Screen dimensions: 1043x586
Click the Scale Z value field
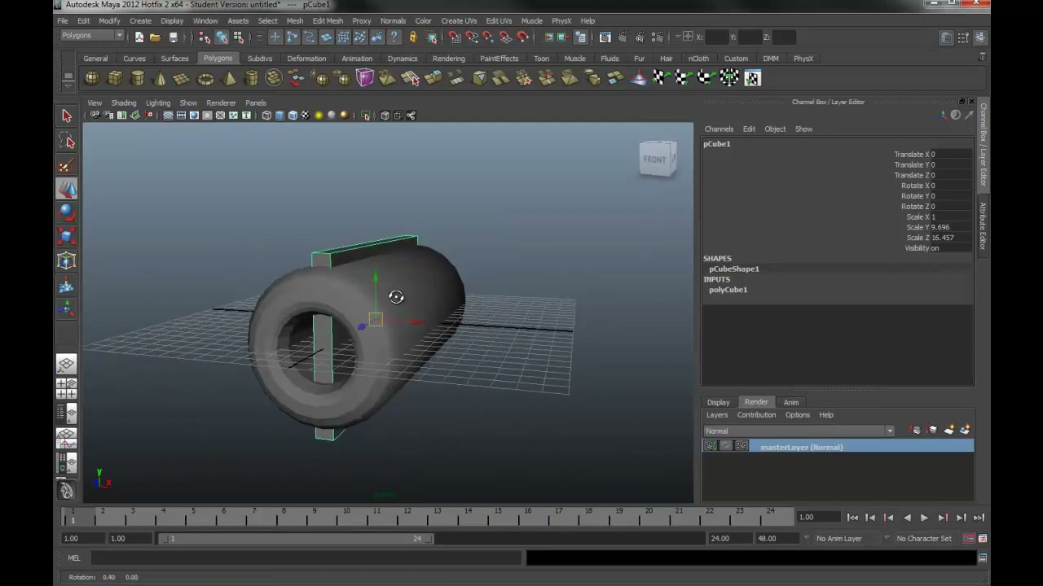click(x=950, y=238)
